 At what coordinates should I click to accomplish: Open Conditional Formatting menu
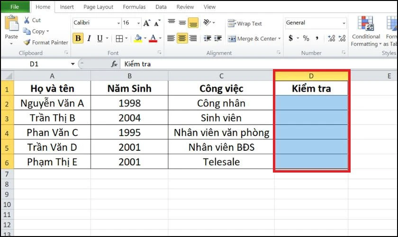pyautogui.click(x=366, y=31)
